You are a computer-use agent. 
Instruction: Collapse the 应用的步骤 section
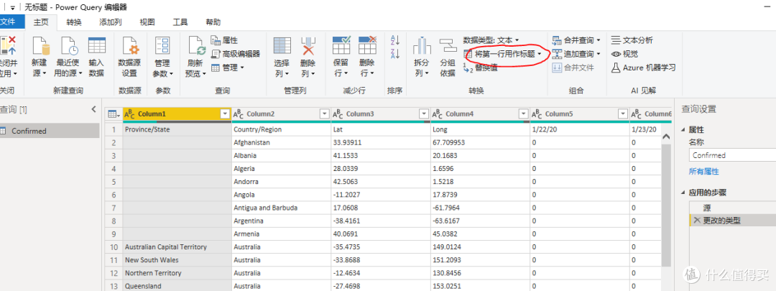click(683, 193)
